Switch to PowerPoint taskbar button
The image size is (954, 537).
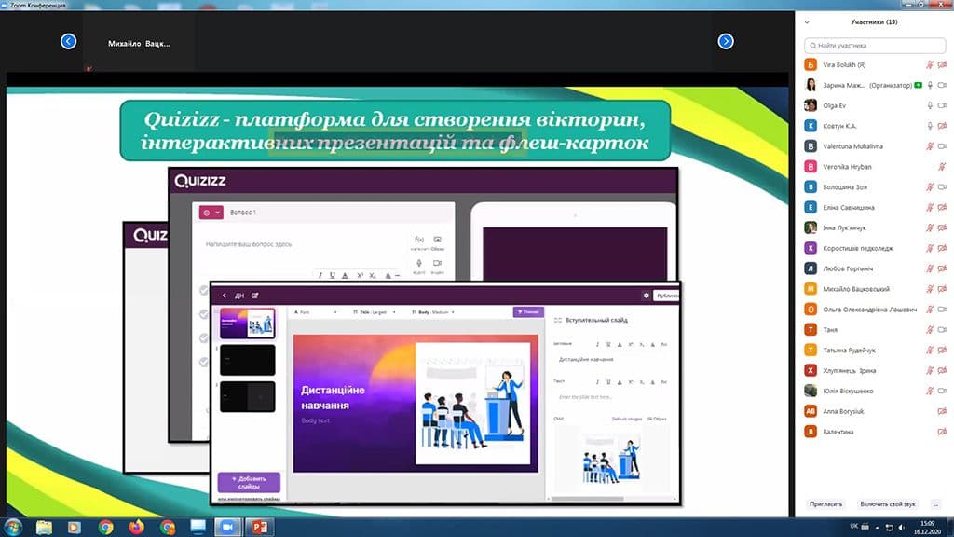[x=259, y=527]
